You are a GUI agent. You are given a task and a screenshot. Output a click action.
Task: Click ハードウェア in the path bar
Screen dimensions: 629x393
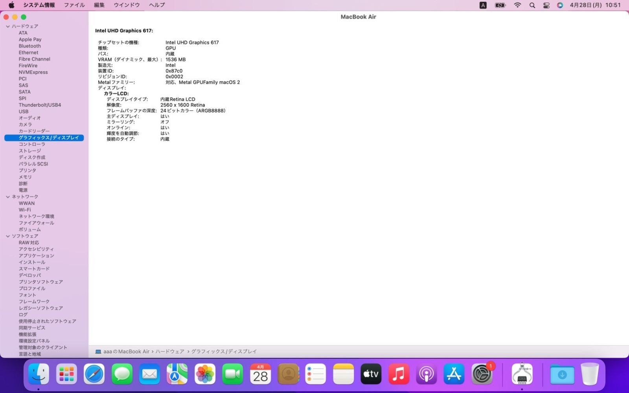[170, 351]
